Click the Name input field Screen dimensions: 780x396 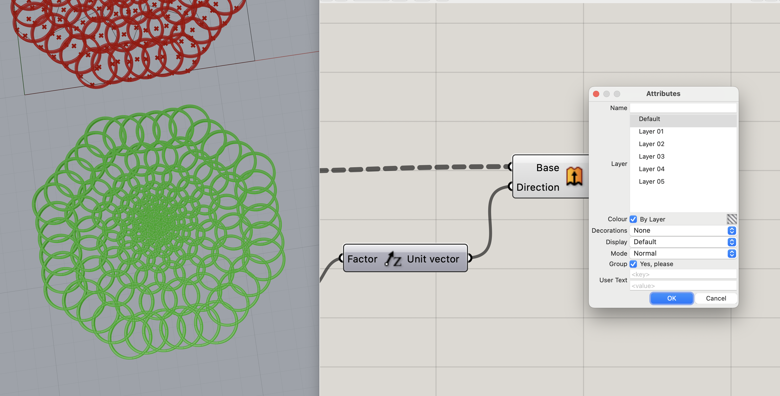coord(683,108)
